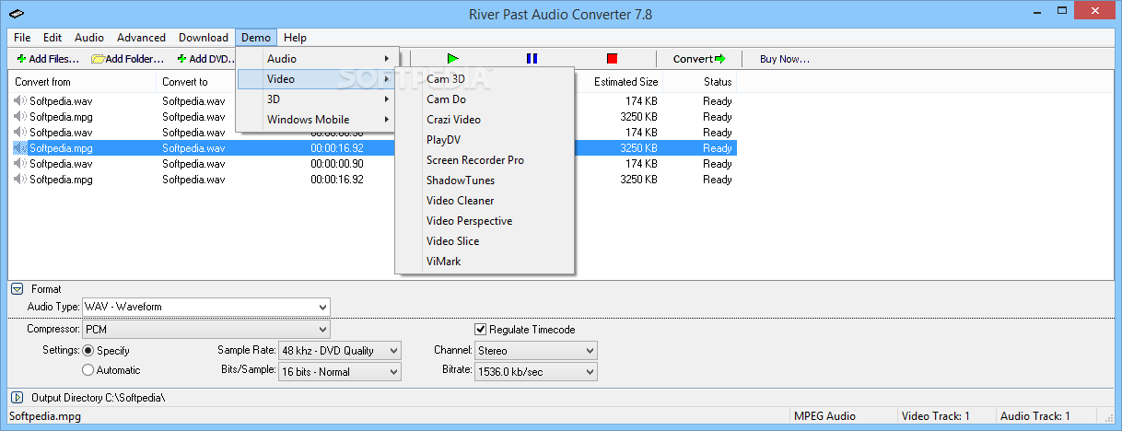Screen dimensions: 1122x431
Task: Close the open Demo menu
Action: (256, 38)
